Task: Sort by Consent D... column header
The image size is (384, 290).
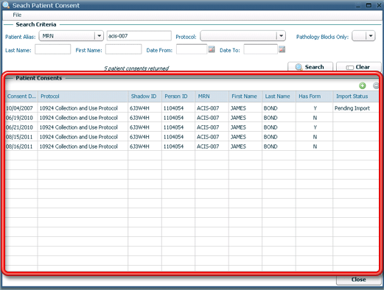Action: pyautogui.click(x=21, y=96)
